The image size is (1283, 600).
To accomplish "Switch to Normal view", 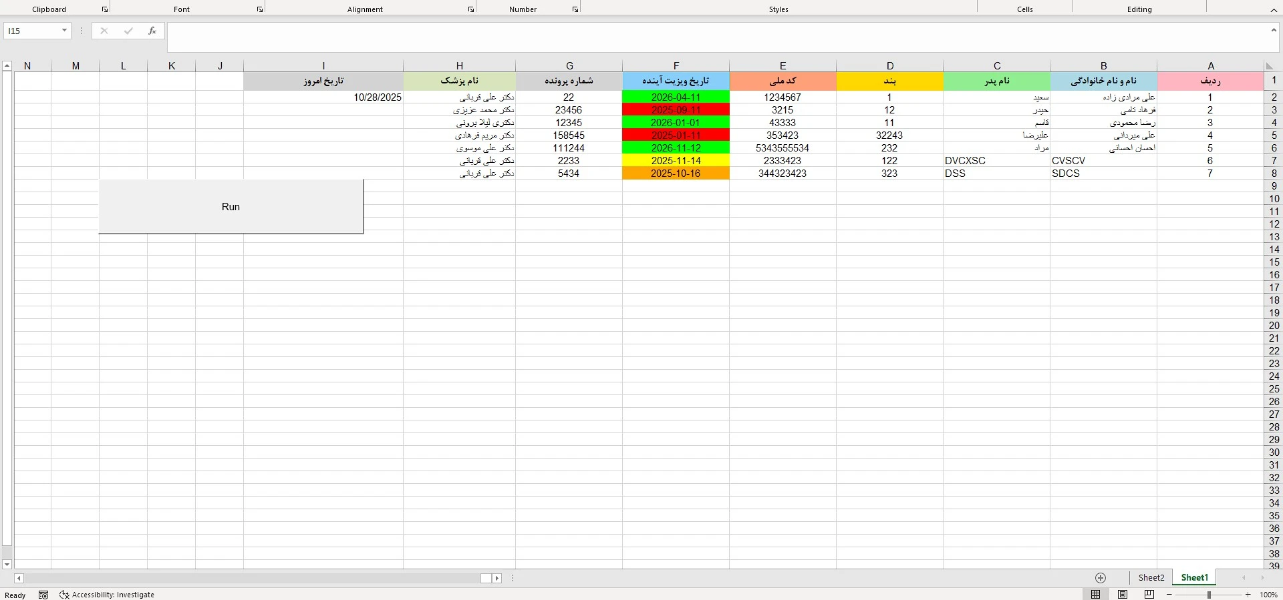I will [x=1096, y=595].
